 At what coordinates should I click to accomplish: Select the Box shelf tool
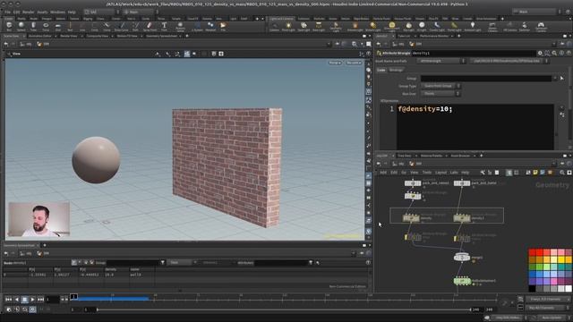pos(9,26)
